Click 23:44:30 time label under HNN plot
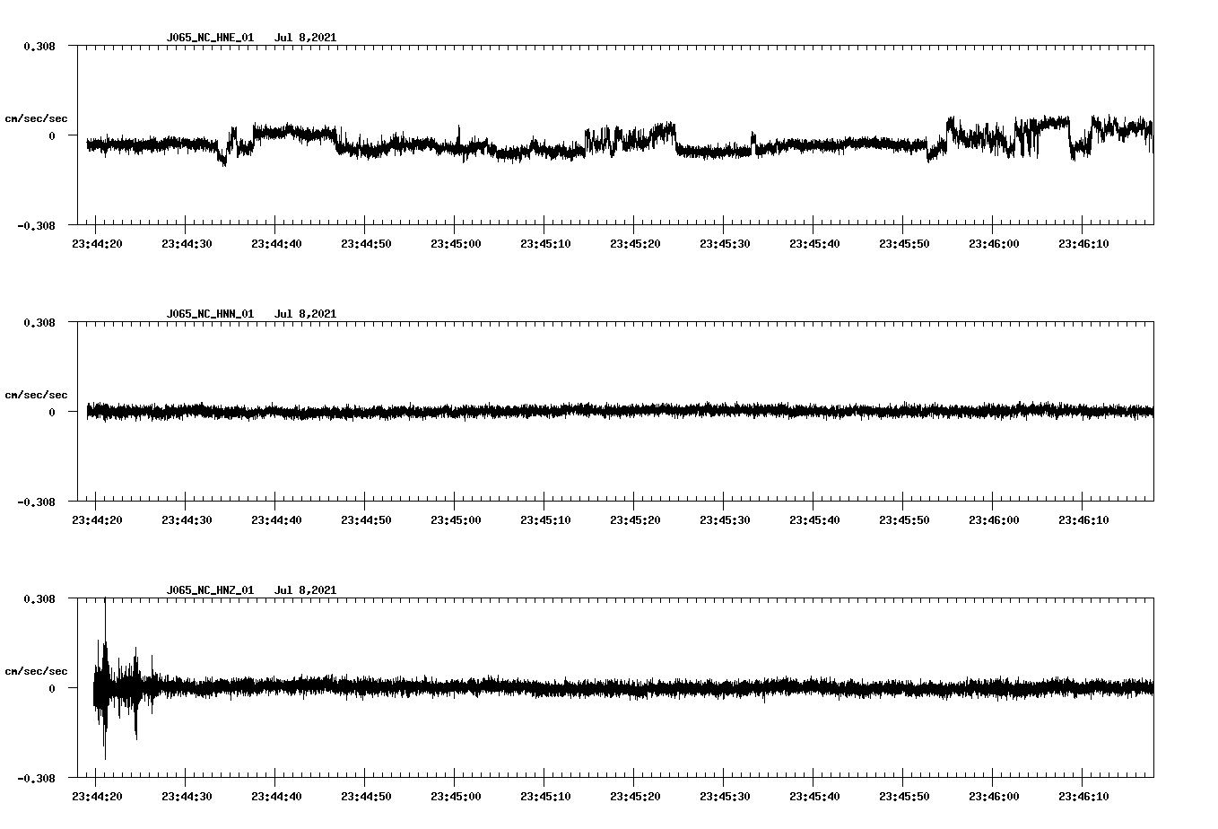This screenshot has height=829, width=1218. pos(187,520)
